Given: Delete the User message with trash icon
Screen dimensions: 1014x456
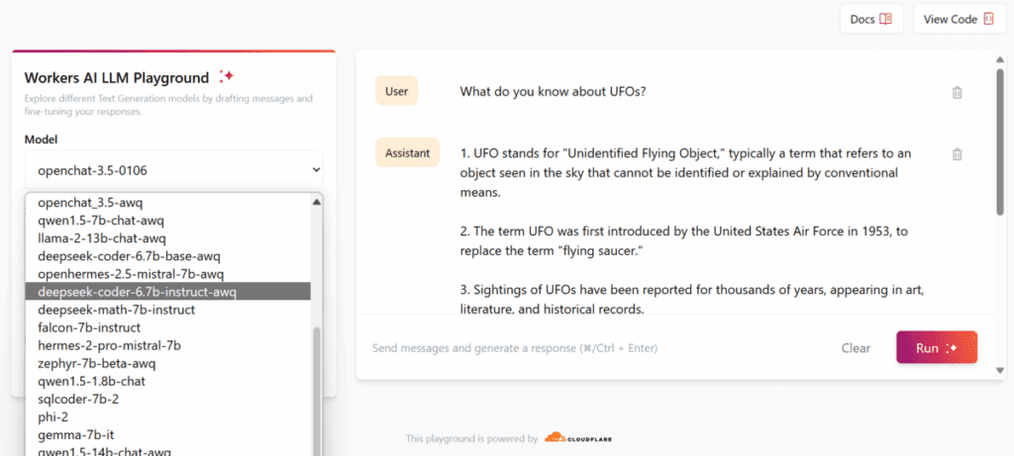Looking at the screenshot, I should tap(958, 92).
